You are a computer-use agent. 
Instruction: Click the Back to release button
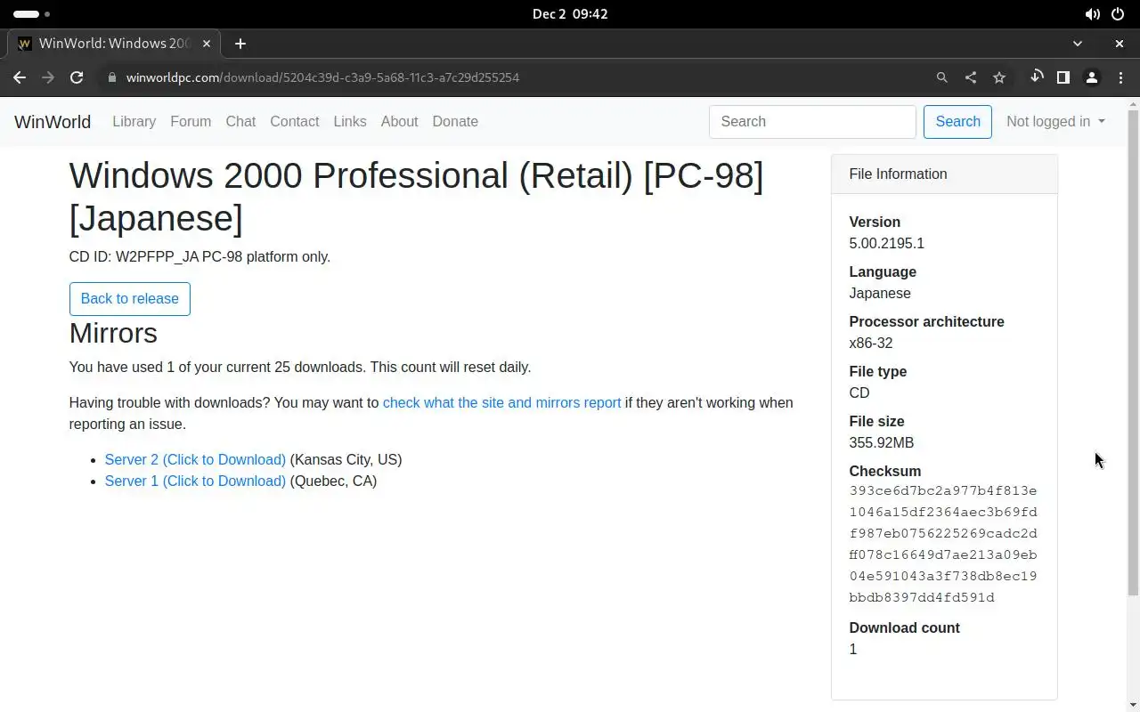(x=130, y=299)
